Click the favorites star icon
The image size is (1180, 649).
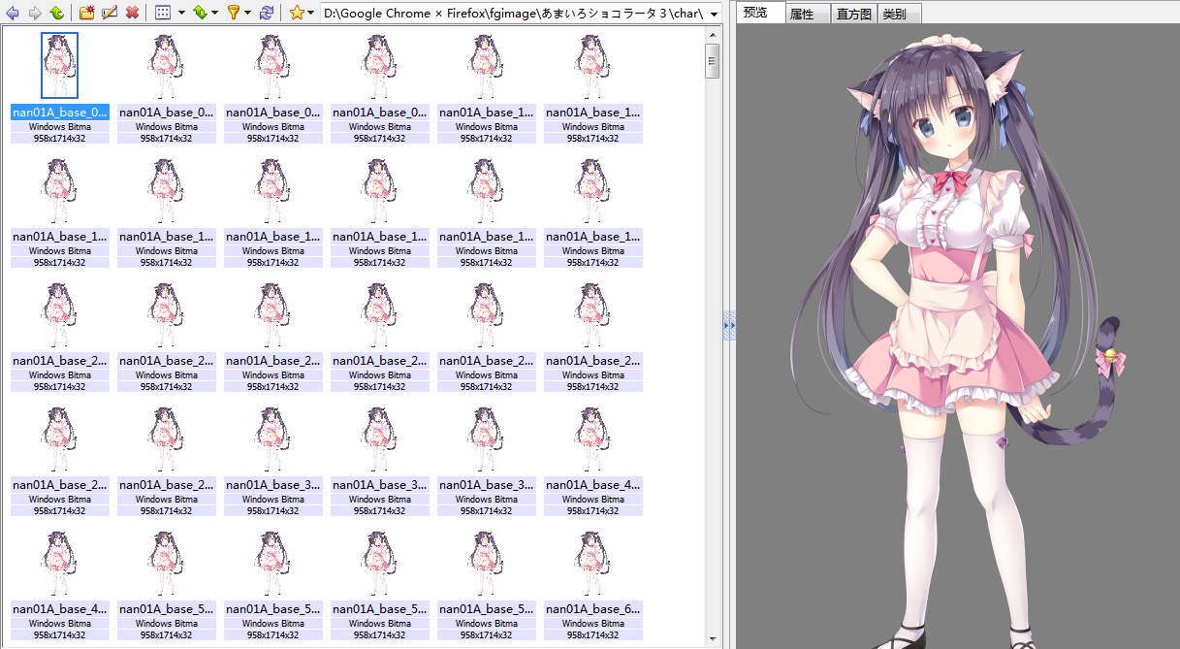297,13
